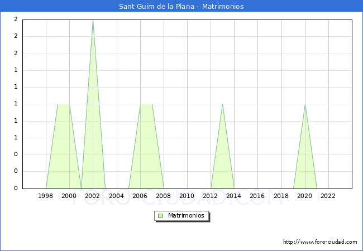Screen dimensions: 363x251
Task: Click the 2002 peak at top of chart
Action: [x=93, y=21]
